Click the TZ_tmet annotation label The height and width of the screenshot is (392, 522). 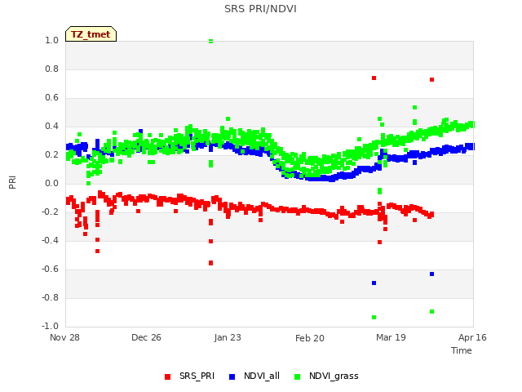(91, 34)
